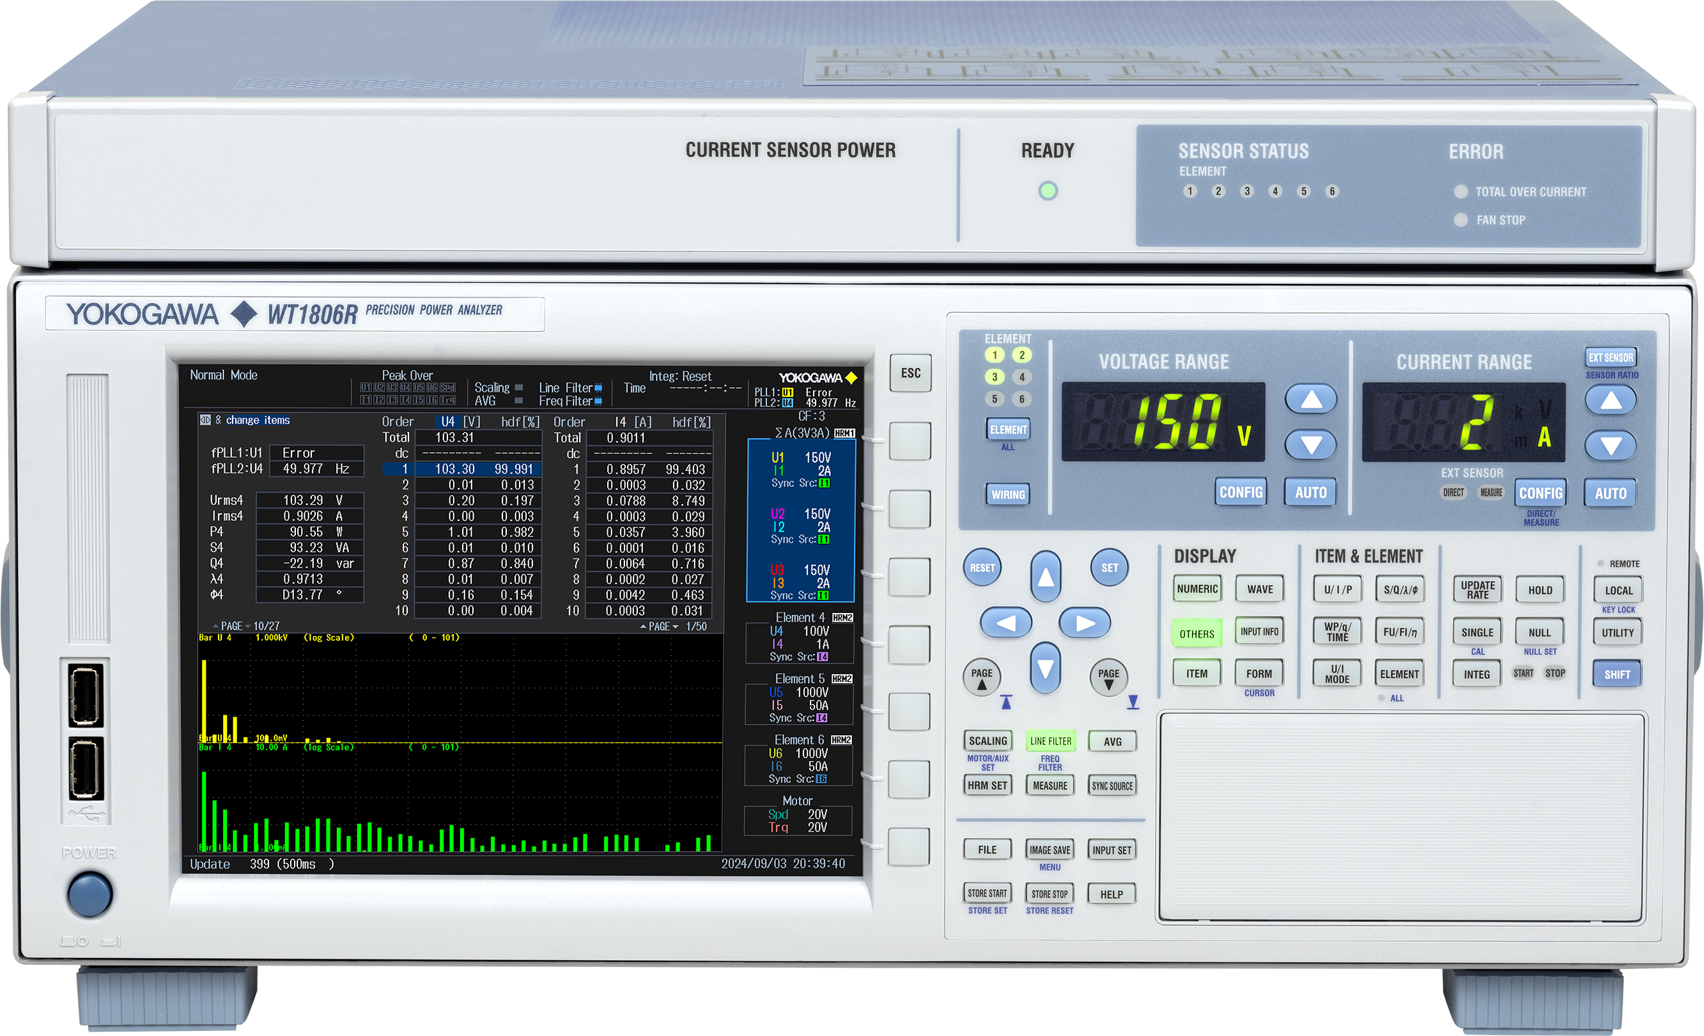Toggle SCALING key
This screenshot has height=1036, width=1704.
pyautogui.click(x=988, y=741)
